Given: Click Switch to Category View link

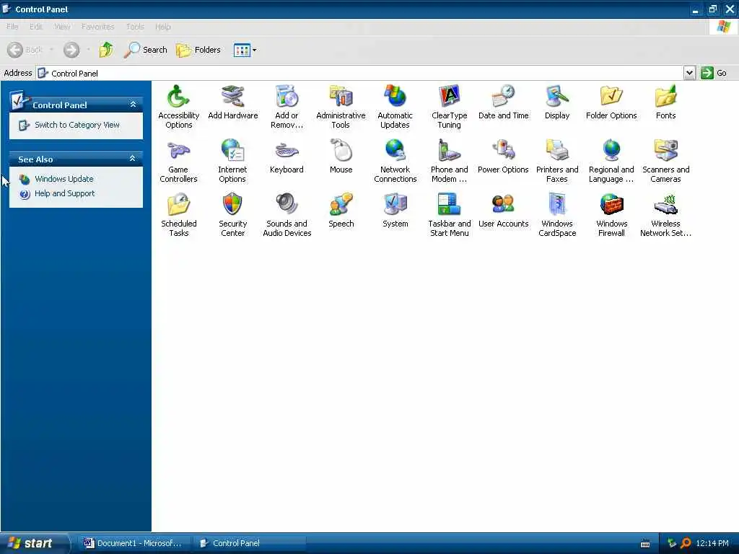Looking at the screenshot, I should (76, 125).
